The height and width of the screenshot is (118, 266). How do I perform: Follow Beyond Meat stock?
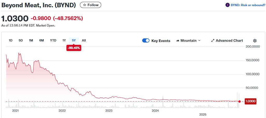click(91, 5)
